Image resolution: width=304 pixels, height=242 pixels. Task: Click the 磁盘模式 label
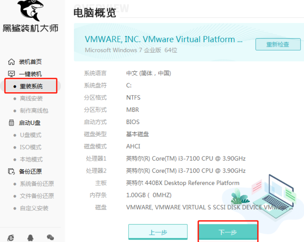[x=95, y=146]
